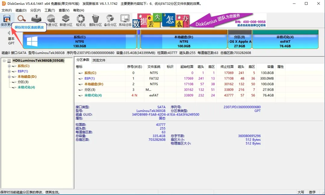Open the Search Partition magnifier tool
Viewport: 325px width, 195px height.
pos(21,19)
